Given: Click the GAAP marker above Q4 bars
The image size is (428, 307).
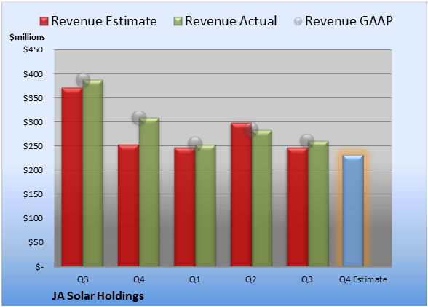Looking at the screenshot, I should click(139, 118).
